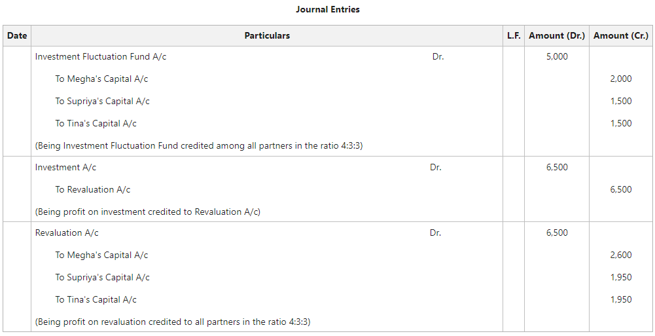Select To Supriya's Capital A/c in third entry
This screenshot has width=655, height=336.
point(103,278)
